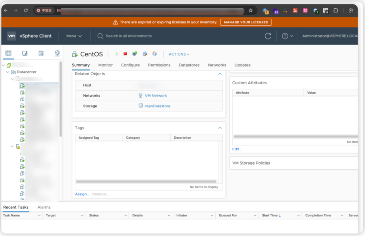Open the VMs and Templates inventory view

click(25, 53)
